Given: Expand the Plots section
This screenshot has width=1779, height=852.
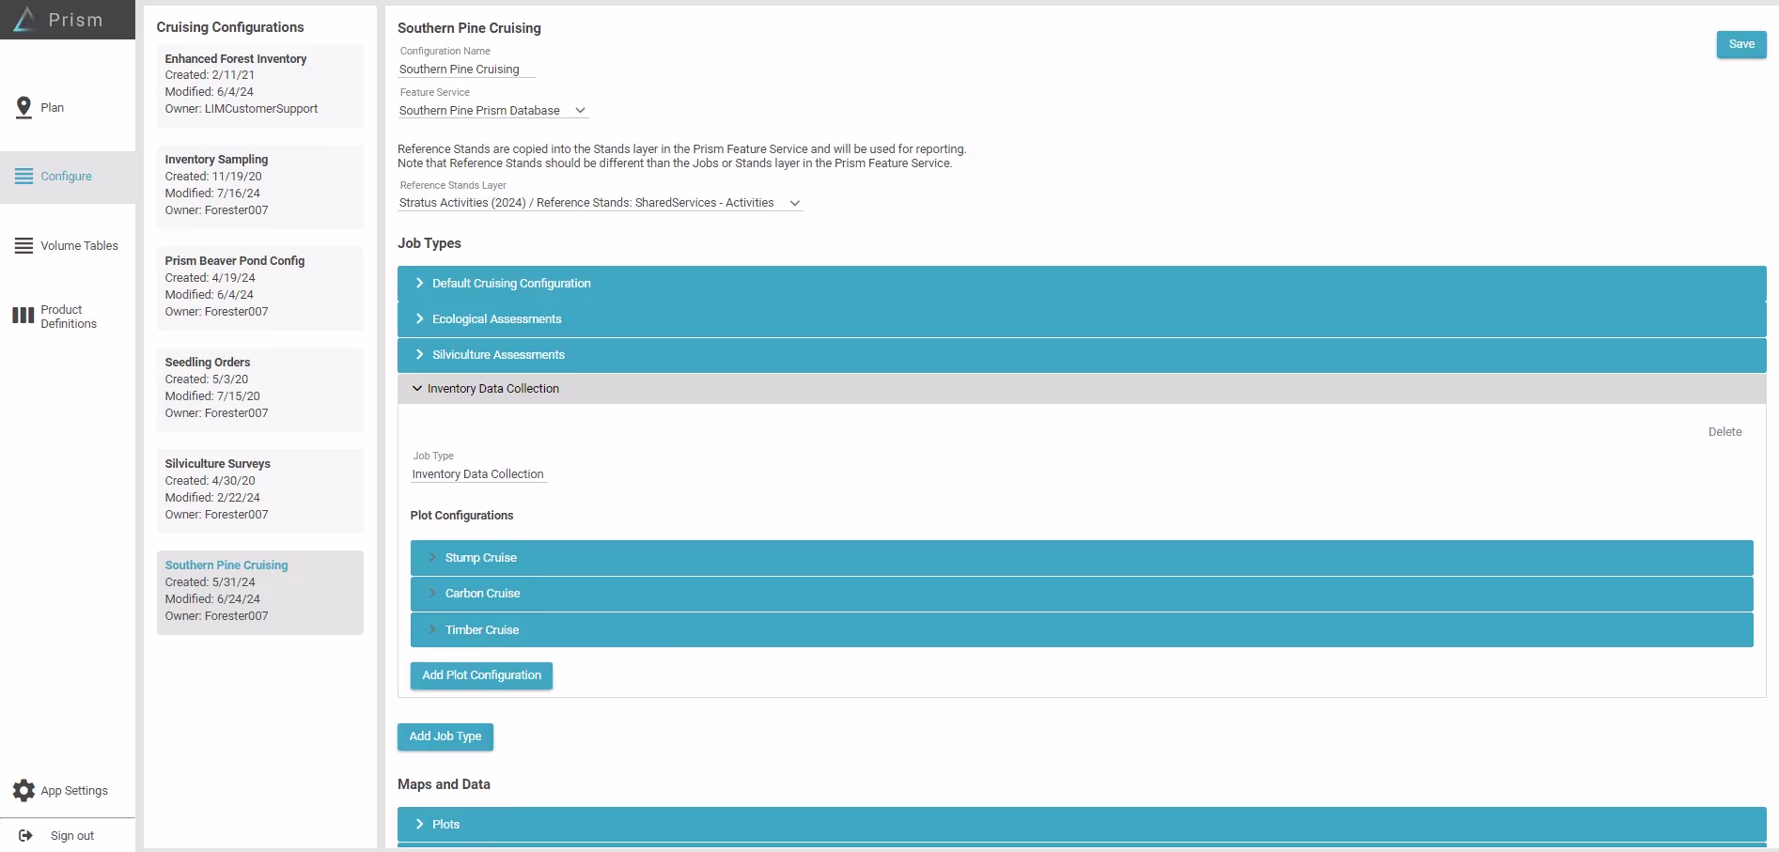Looking at the screenshot, I should 1082,825.
